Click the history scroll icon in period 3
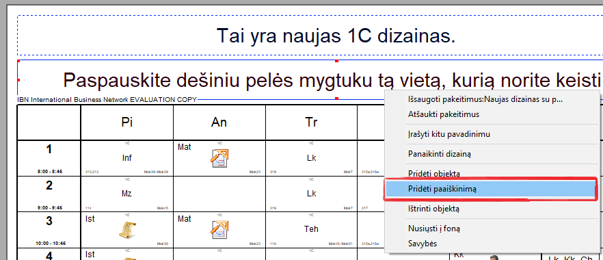This screenshot has height=260, width=603. [x=127, y=230]
